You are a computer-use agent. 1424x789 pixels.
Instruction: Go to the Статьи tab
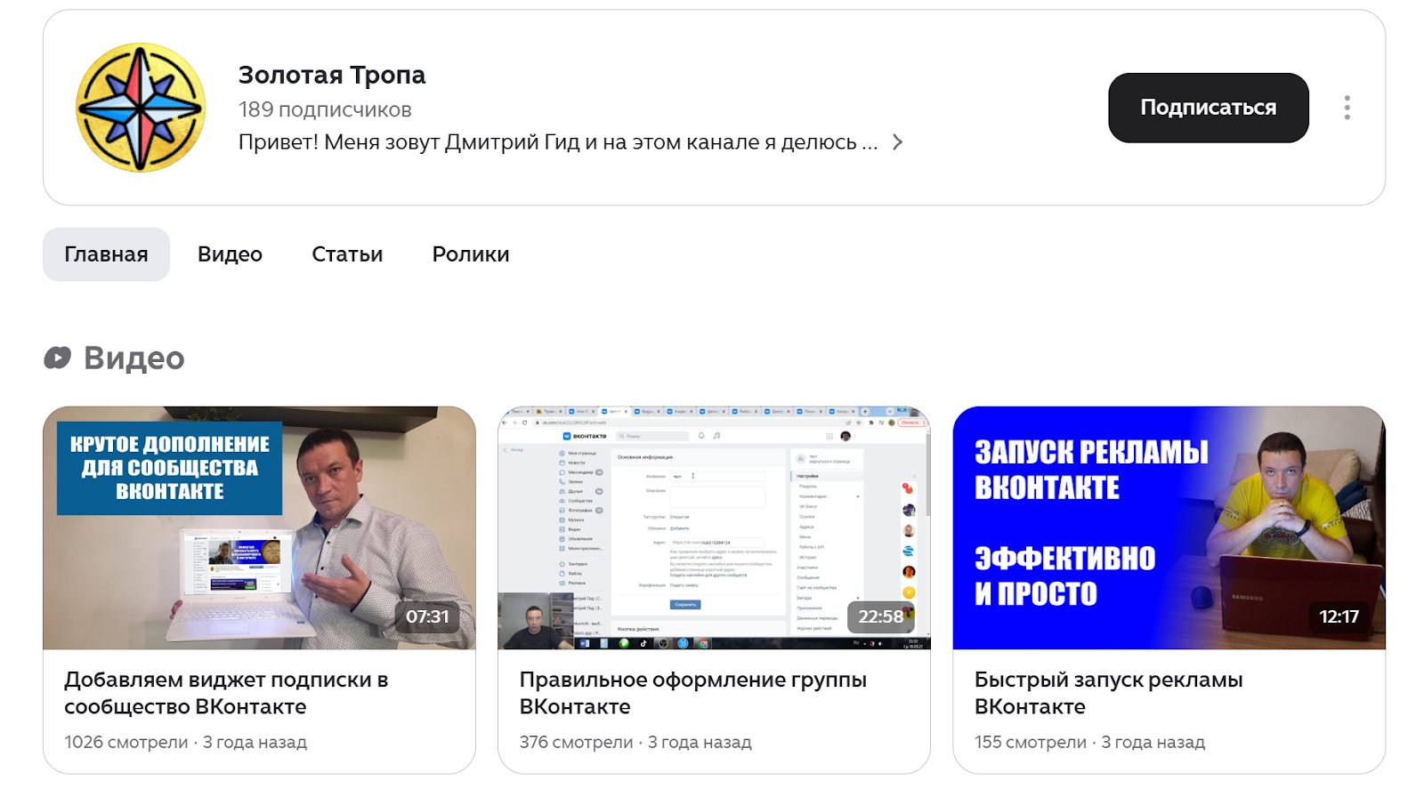pyautogui.click(x=347, y=254)
